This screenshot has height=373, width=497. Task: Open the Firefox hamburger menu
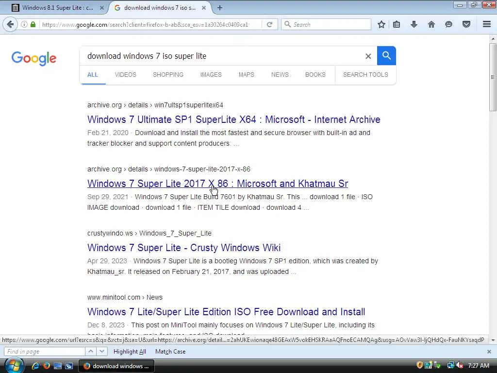[x=487, y=24]
